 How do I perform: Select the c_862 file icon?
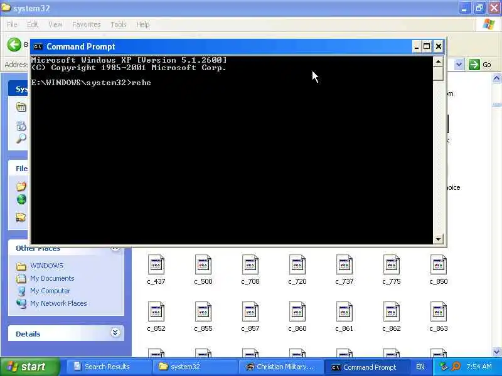coord(392,311)
